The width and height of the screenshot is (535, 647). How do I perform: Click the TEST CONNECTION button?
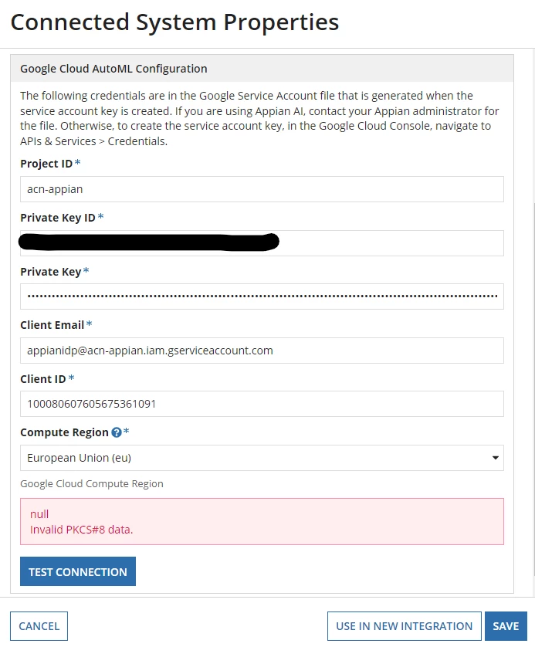pos(78,571)
